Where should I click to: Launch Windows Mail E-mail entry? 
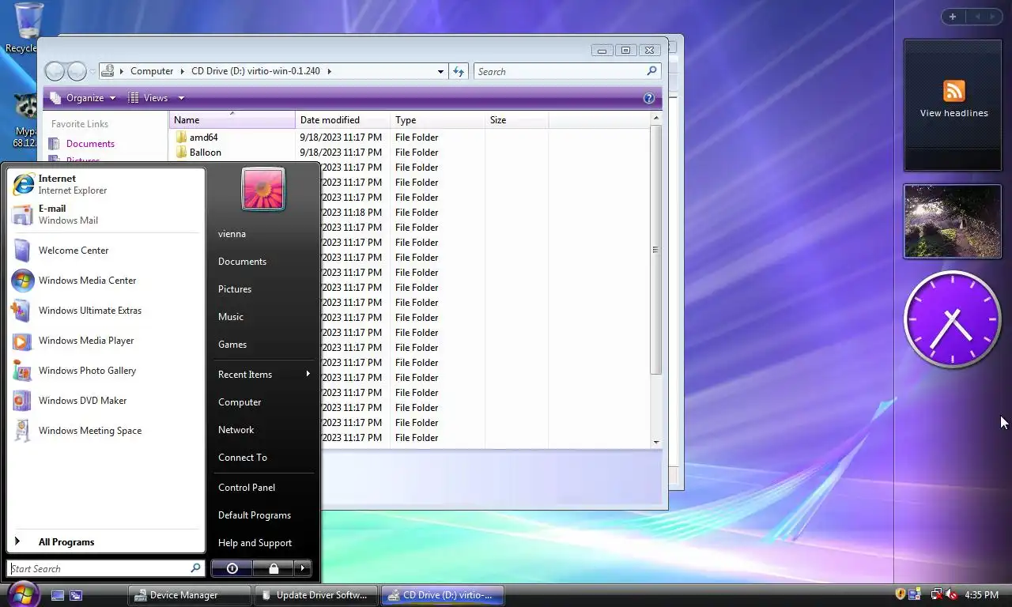pyautogui.click(x=105, y=214)
